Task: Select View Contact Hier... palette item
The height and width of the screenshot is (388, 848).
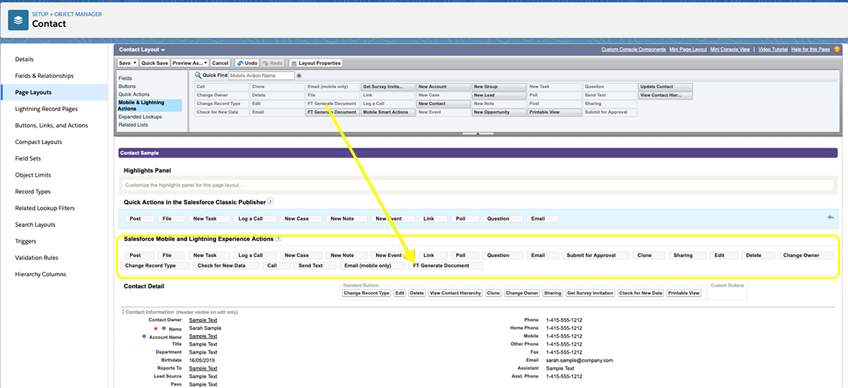Action: point(666,95)
